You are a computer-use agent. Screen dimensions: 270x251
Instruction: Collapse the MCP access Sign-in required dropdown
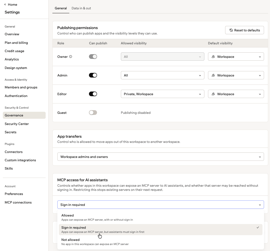tap(161, 205)
